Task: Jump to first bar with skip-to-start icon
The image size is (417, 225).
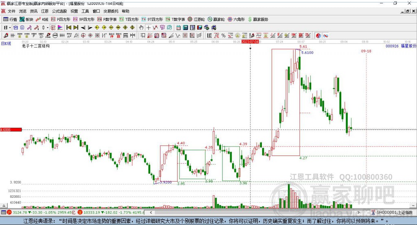Action: (69, 28)
